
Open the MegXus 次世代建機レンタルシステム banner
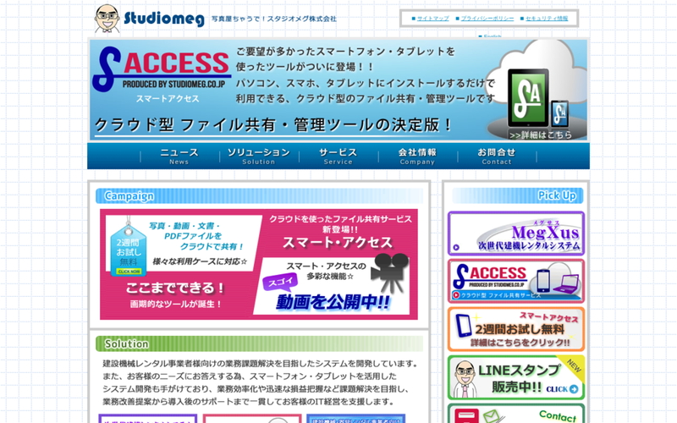tap(516, 233)
